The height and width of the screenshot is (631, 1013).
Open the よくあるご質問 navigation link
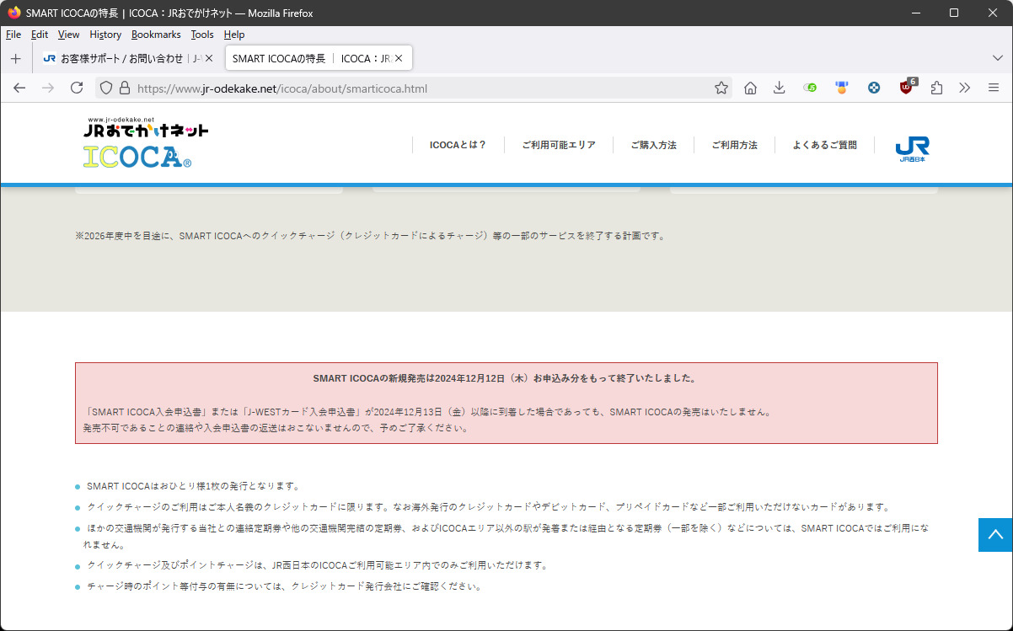tap(824, 145)
